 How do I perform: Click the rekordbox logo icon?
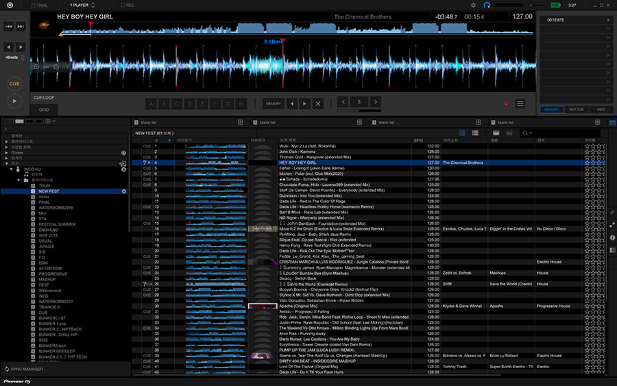(10, 5)
